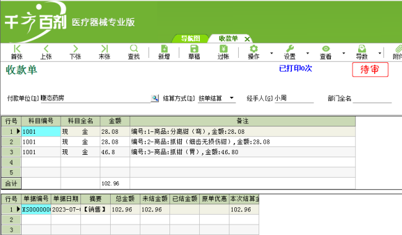
Task: Open the 查看 eye tool
Action: coord(325,52)
